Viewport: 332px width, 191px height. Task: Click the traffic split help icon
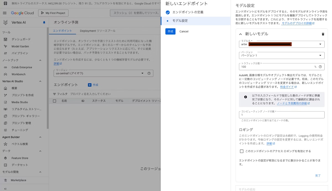(x=320, y=67)
